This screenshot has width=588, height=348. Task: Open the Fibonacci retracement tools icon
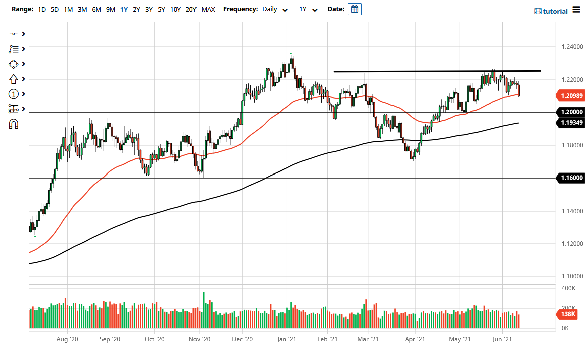(x=13, y=49)
